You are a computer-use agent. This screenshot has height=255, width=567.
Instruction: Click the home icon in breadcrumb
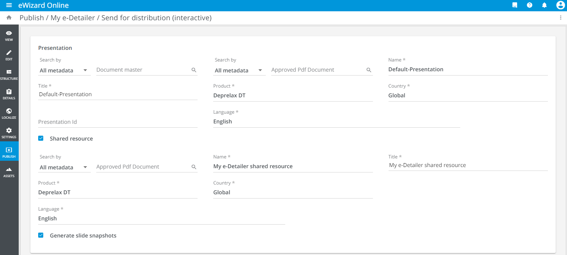click(x=9, y=18)
